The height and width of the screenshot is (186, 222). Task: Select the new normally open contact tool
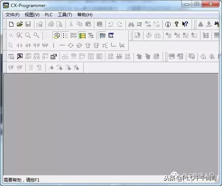pyautogui.click(x=19, y=45)
